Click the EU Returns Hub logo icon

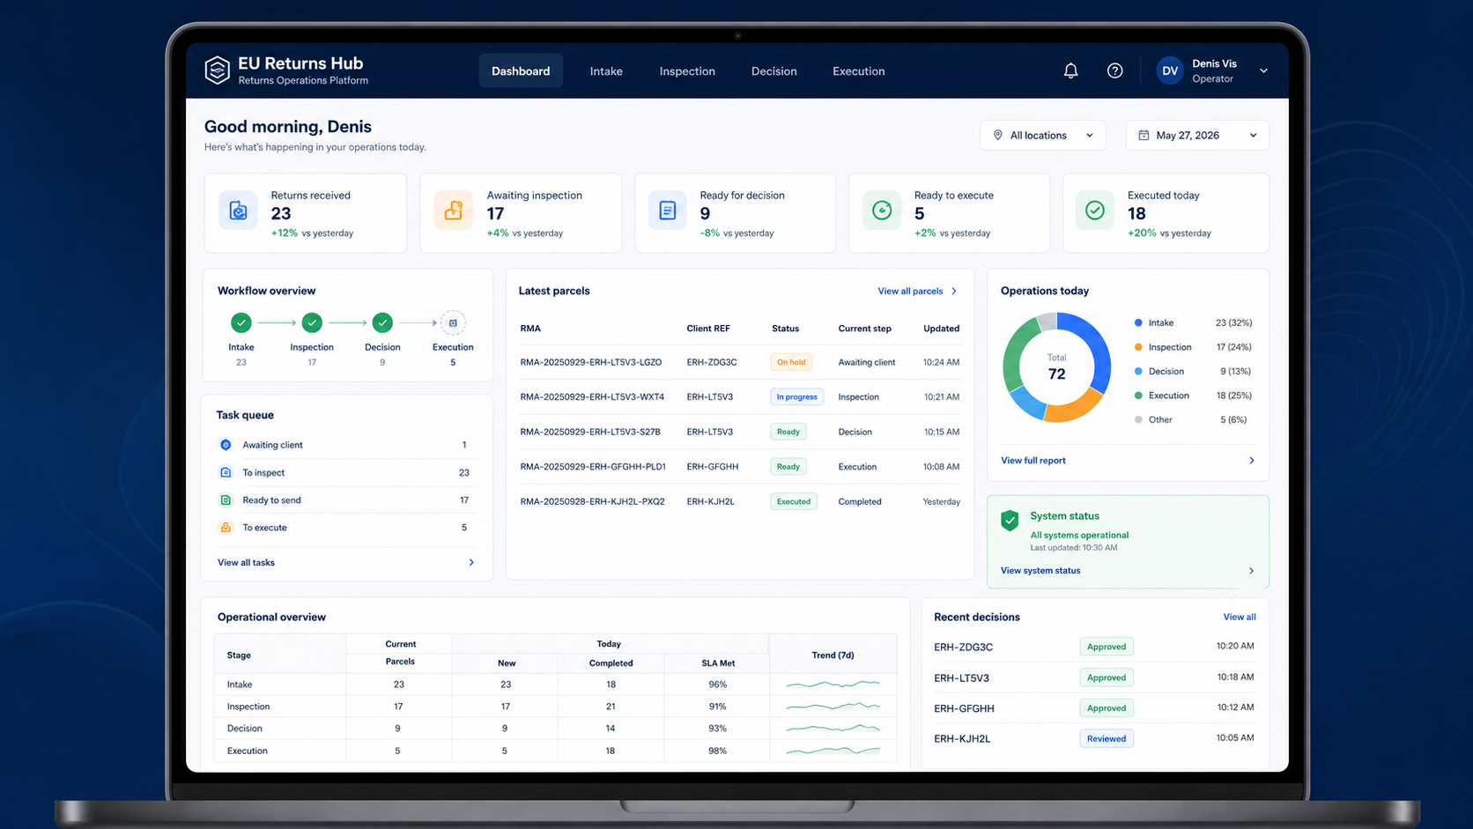[x=217, y=70]
